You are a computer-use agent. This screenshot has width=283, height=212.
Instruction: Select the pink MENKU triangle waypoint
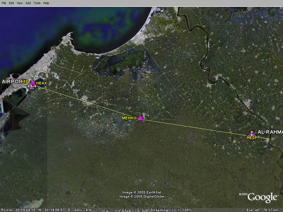point(141,118)
